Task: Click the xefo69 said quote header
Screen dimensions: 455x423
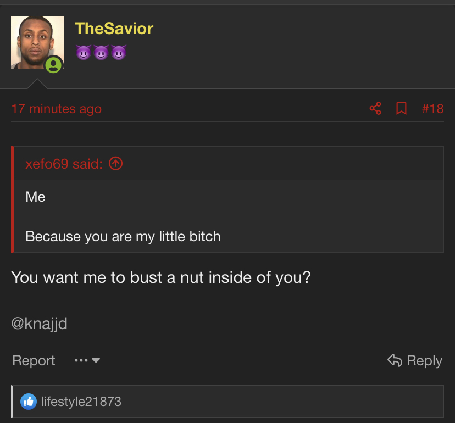Action: (64, 164)
